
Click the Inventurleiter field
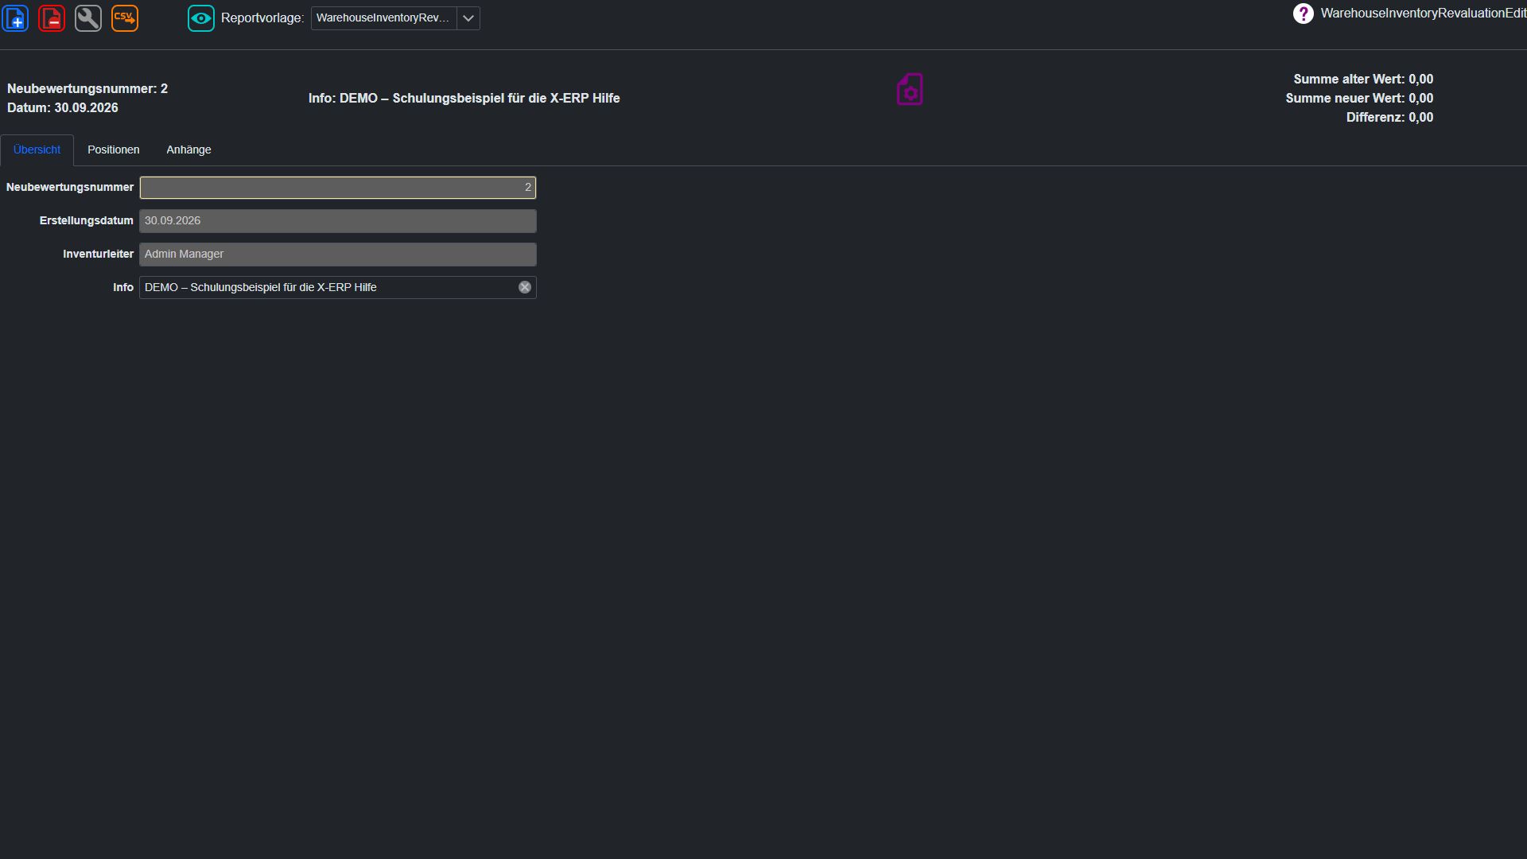pos(338,255)
